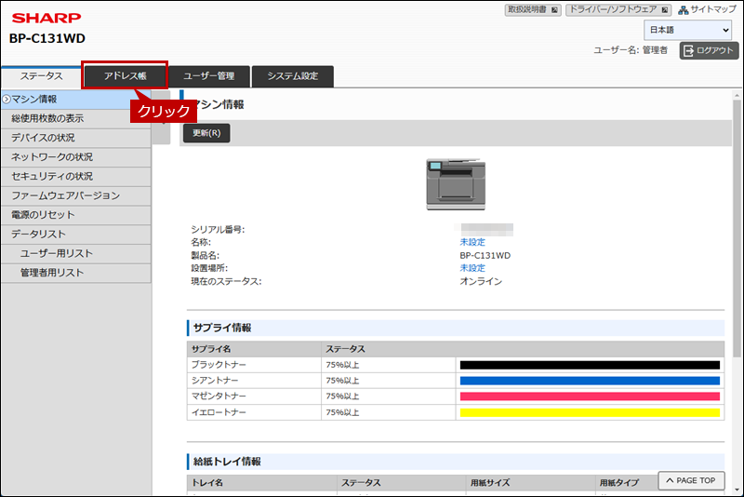Switch to the システム設定 tab
The height and width of the screenshot is (497, 744).
tap(292, 76)
